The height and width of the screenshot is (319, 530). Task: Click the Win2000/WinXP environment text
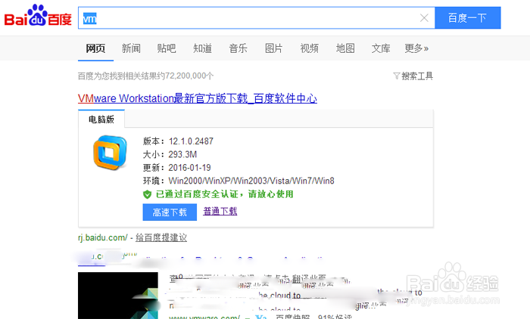coord(251,181)
